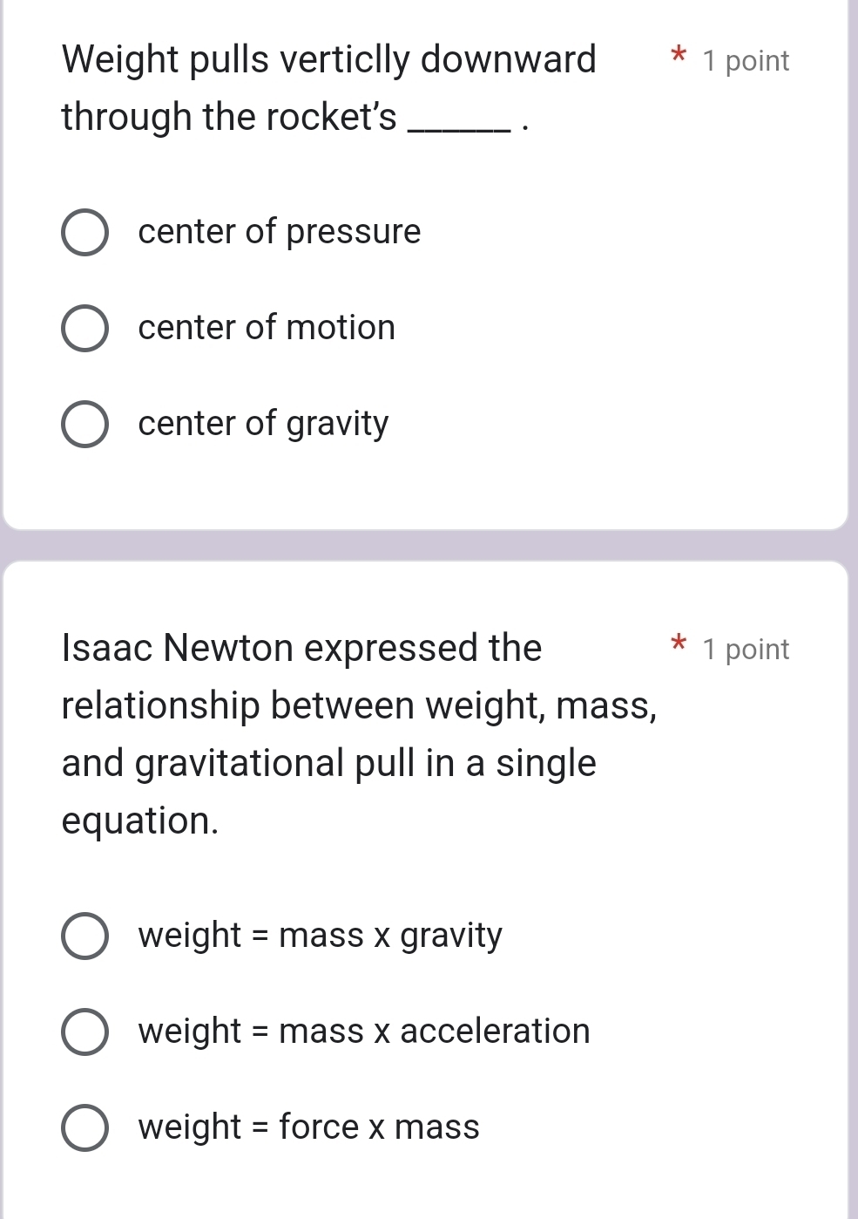Click the gray divider between question cards
The image size is (858, 1219).
[x=429, y=545]
